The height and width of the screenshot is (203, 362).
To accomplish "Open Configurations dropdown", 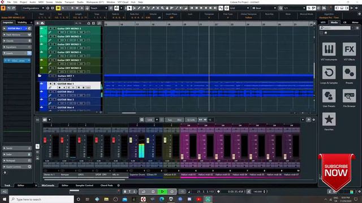I will click(x=33, y=8).
